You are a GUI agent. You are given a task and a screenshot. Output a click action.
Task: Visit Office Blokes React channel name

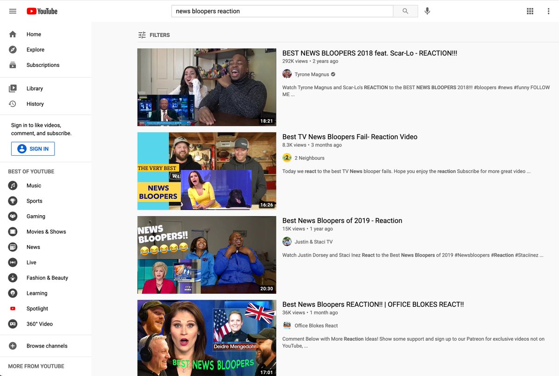(316, 325)
